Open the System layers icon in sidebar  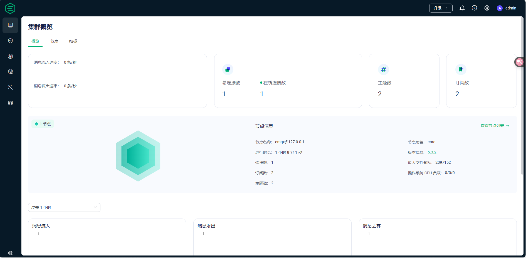pyautogui.click(x=10, y=103)
